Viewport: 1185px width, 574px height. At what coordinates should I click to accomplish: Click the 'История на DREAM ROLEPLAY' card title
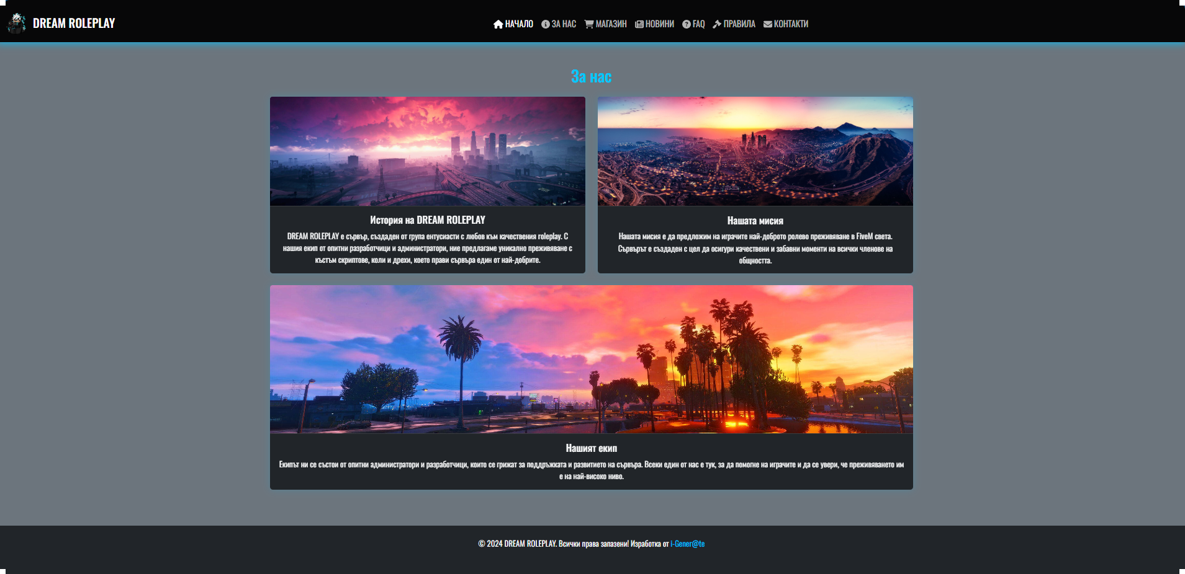tap(428, 220)
